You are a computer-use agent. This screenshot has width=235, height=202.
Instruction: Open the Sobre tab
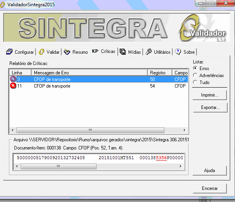coord(185,52)
